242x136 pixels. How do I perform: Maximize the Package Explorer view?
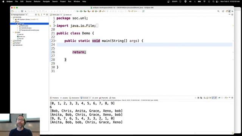pyautogui.click(x=47, y=15)
